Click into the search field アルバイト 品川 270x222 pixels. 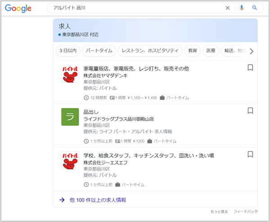pos(135,8)
